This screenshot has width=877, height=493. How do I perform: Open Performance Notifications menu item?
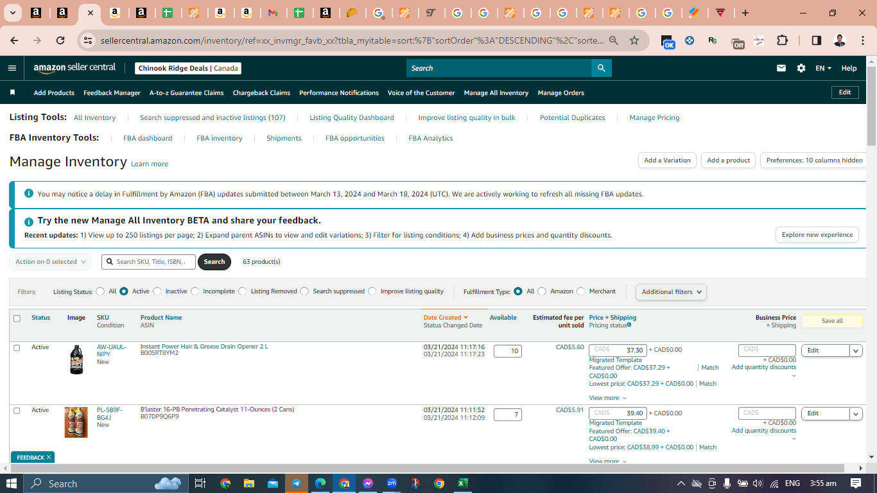pos(339,93)
